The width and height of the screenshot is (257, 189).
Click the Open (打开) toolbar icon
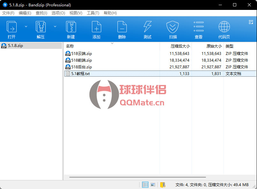12,27
